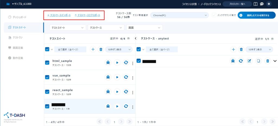Viewport: 278px width, 126px height.
Task: Open the settings gear icon in top bar
Action: [269, 4]
